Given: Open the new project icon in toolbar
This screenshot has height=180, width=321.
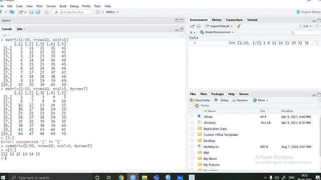Looking at the screenshot, I should (12, 12).
